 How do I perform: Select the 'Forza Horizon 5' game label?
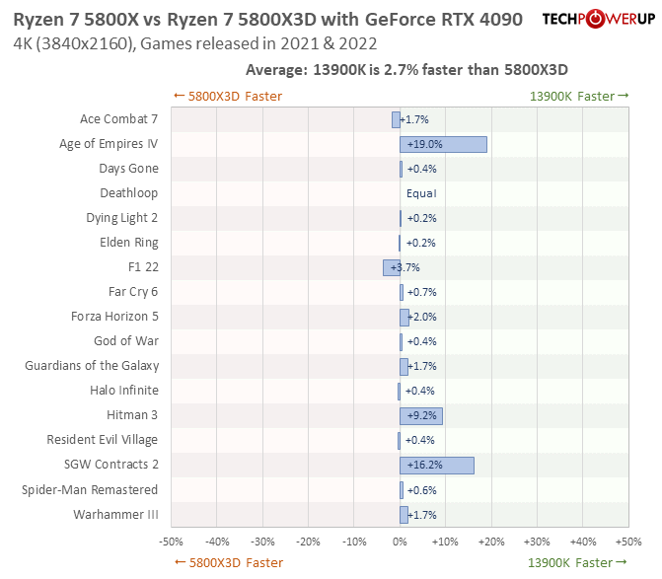(x=114, y=317)
